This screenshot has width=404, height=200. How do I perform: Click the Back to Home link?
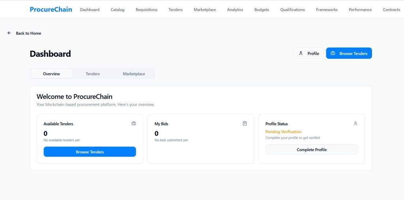pyautogui.click(x=28, y=33)
